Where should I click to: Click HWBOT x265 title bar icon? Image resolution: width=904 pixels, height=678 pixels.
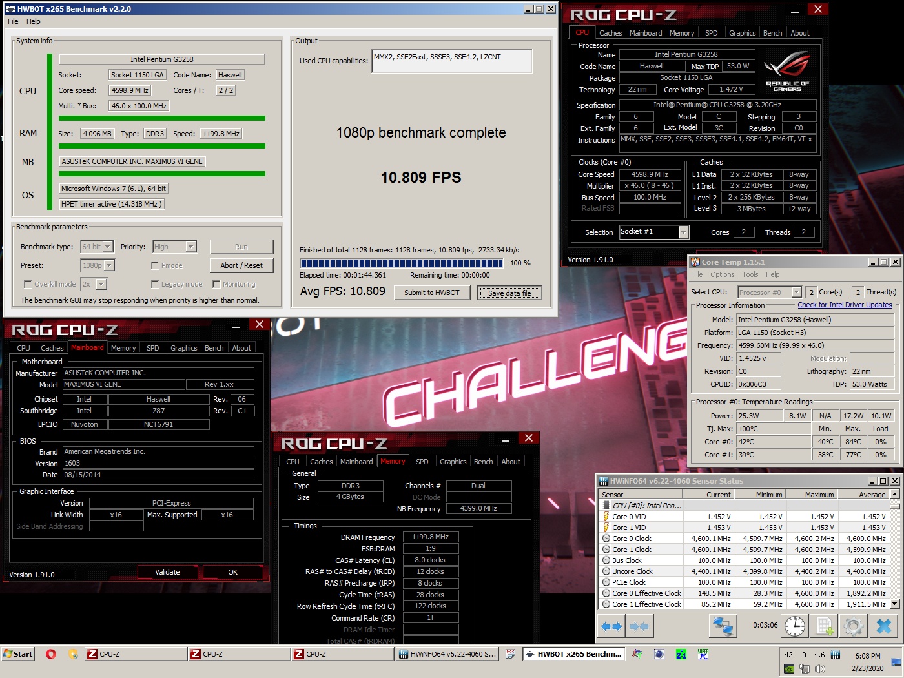click(10, 9)
